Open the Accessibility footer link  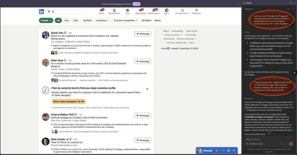tap(178, 31)
